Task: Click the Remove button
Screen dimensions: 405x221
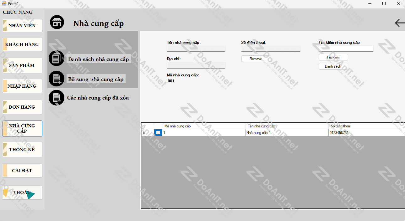Action: click(256, 59)
